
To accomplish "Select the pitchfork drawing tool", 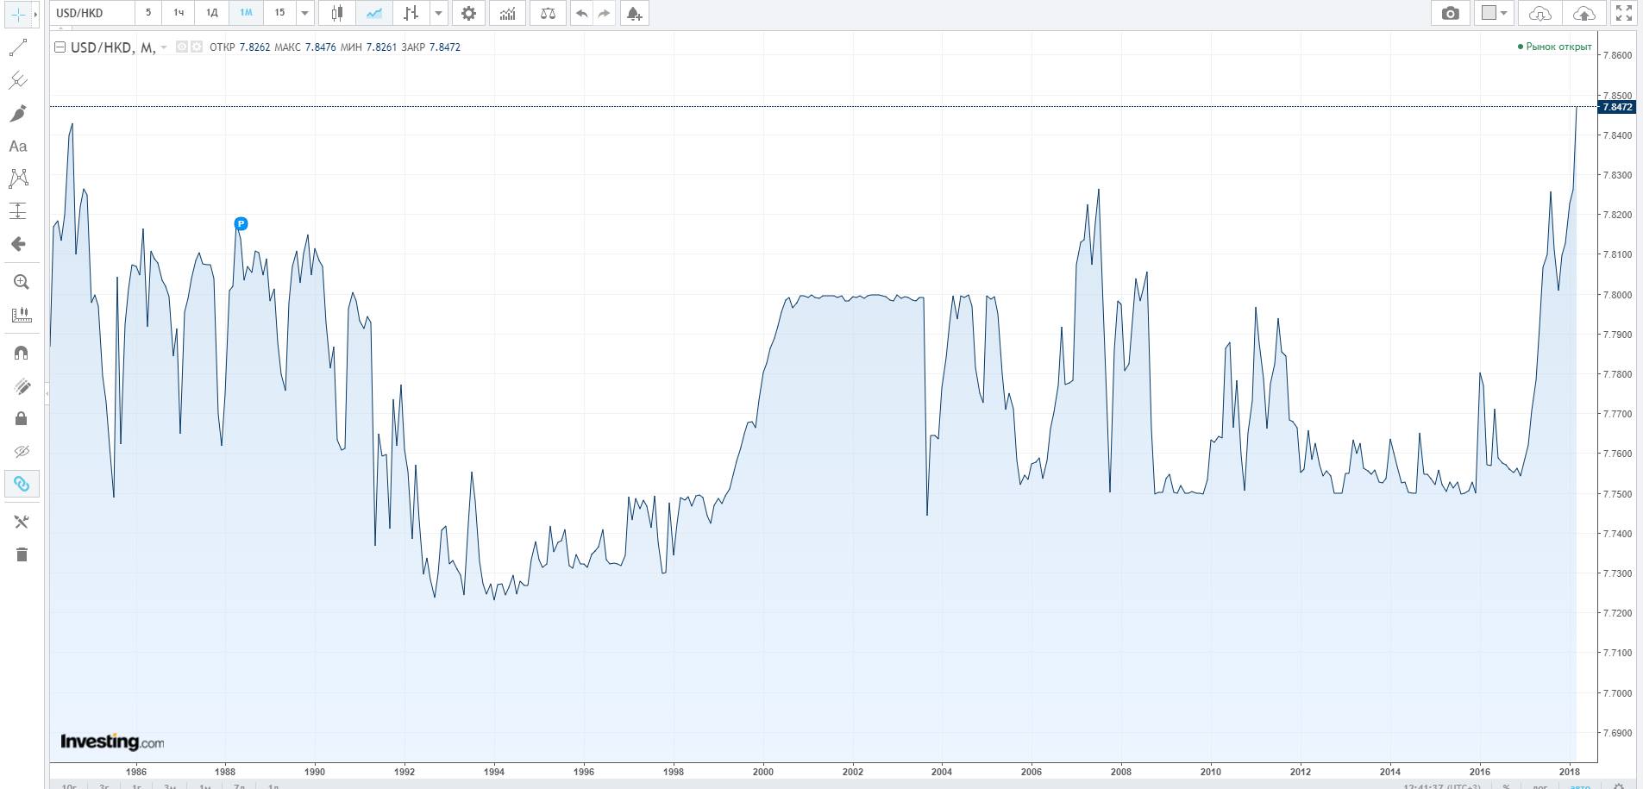I will click(x=18, y=81).
